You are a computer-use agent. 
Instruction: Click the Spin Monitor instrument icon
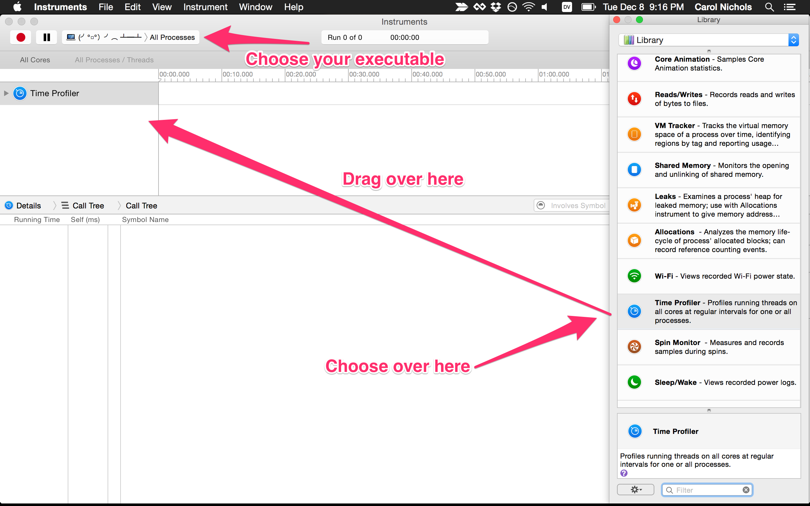pyautogui.click(x=634, y=347)
